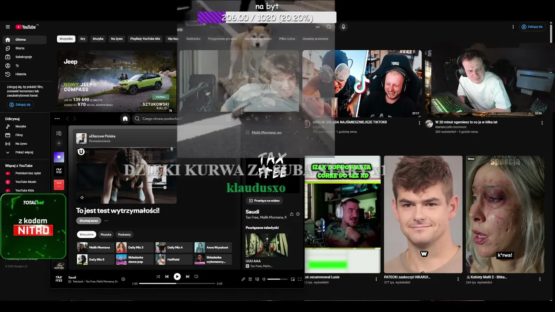Play or pause the Spotify track Saudi
Screen dimensions: 555x312
click(x=177, y=276)
